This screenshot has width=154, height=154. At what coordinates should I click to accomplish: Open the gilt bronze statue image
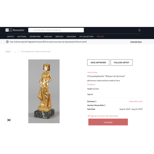44,91
